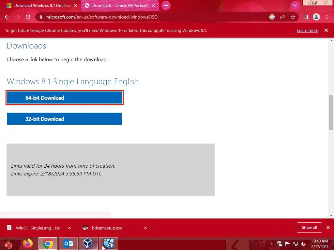Click Show all downloads
The image size is (334, 250).
coord(309,228)
